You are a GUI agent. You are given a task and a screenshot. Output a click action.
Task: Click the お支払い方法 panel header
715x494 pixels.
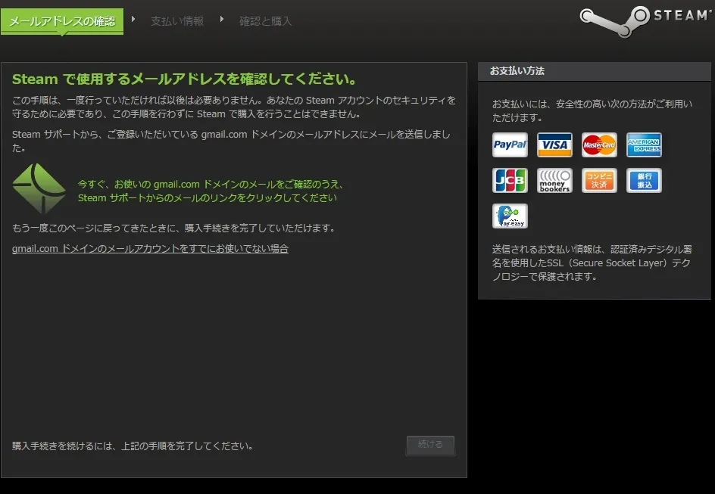594,71
